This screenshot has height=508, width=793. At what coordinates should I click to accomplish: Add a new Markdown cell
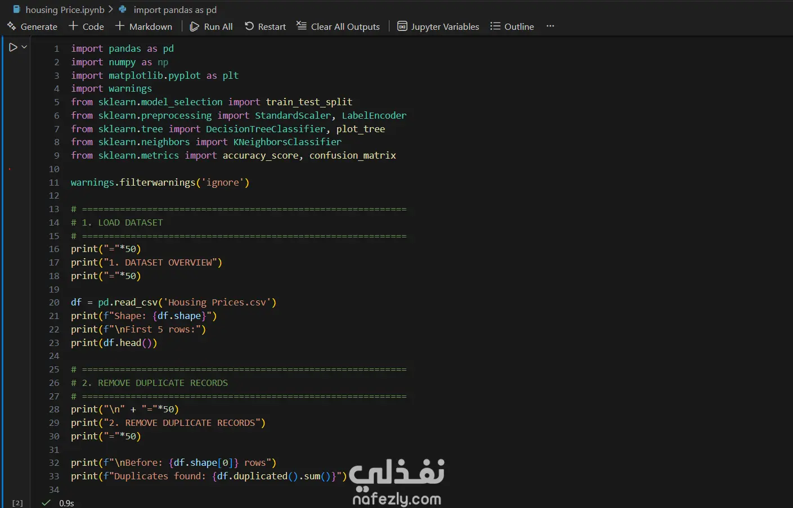coord(144,26)
